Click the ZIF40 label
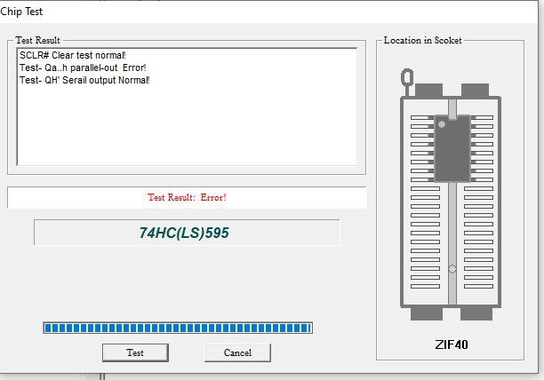The height and width of the screenshot is (380, 544). pos(452,344)
